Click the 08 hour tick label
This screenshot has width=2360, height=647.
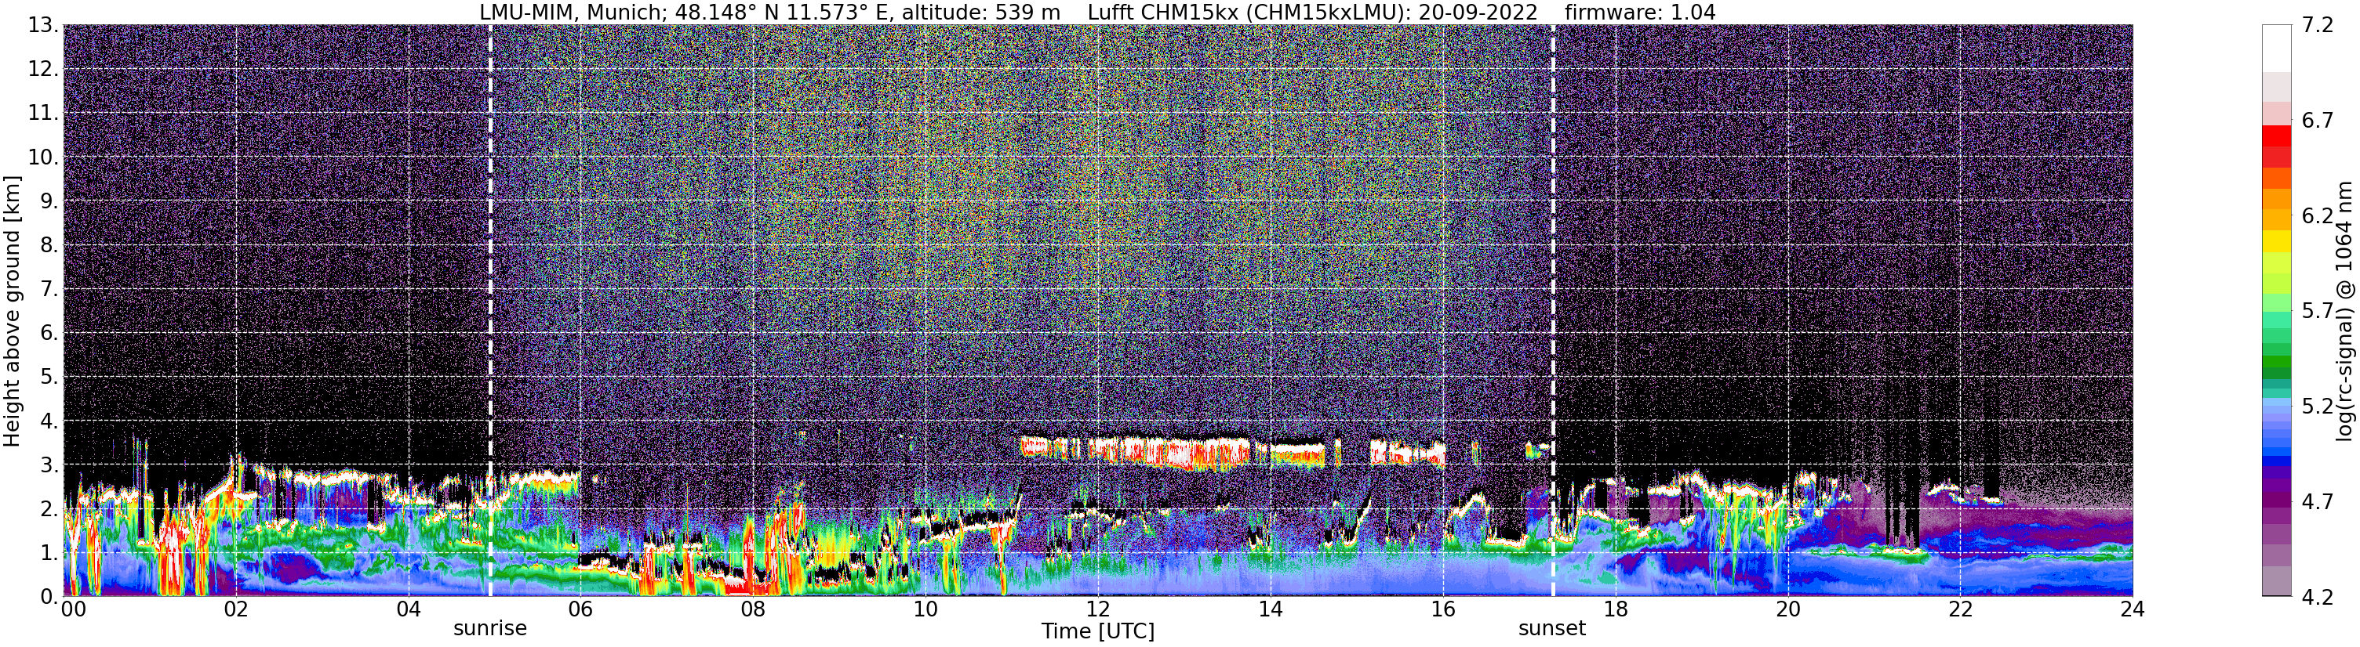[x=753, y=609]
